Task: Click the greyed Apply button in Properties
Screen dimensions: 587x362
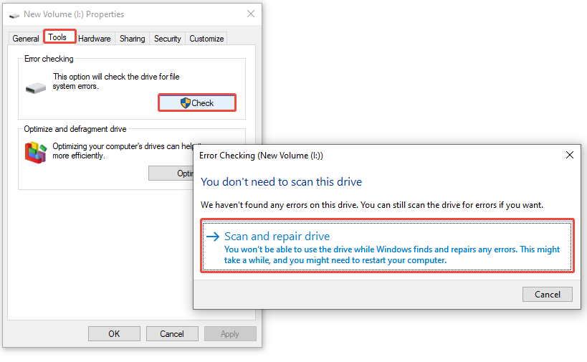Action: tap(230, 333)
